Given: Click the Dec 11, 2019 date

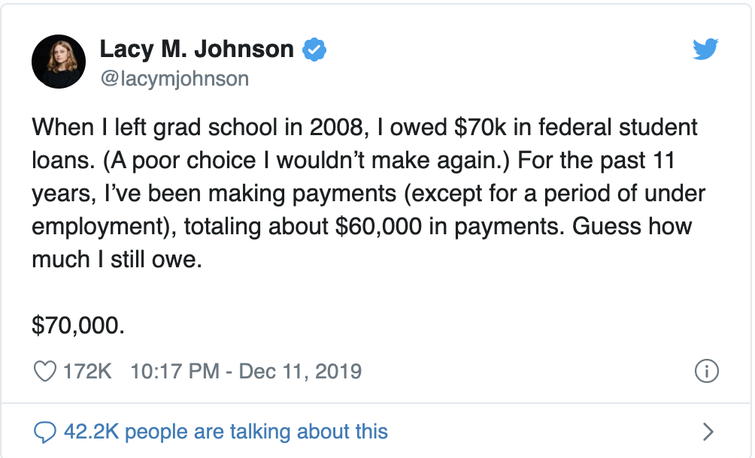Looking at the screenshot, I should point(300,371).
